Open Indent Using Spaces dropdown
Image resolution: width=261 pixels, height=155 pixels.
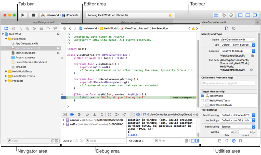pyautogui.click(x=238, y=127)
